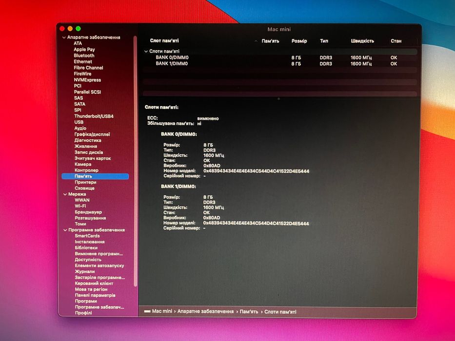
Task: Collapse the Мережа sidebar section
Action: point(65,194)
